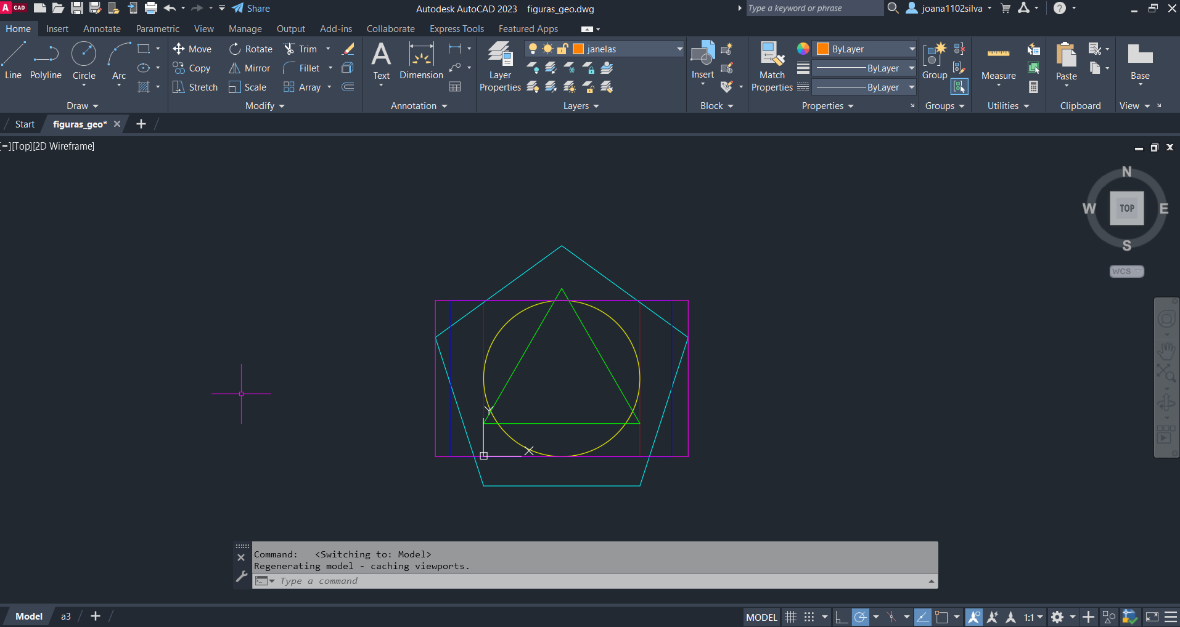Open the janelas layer dropdown

point(679,49)
